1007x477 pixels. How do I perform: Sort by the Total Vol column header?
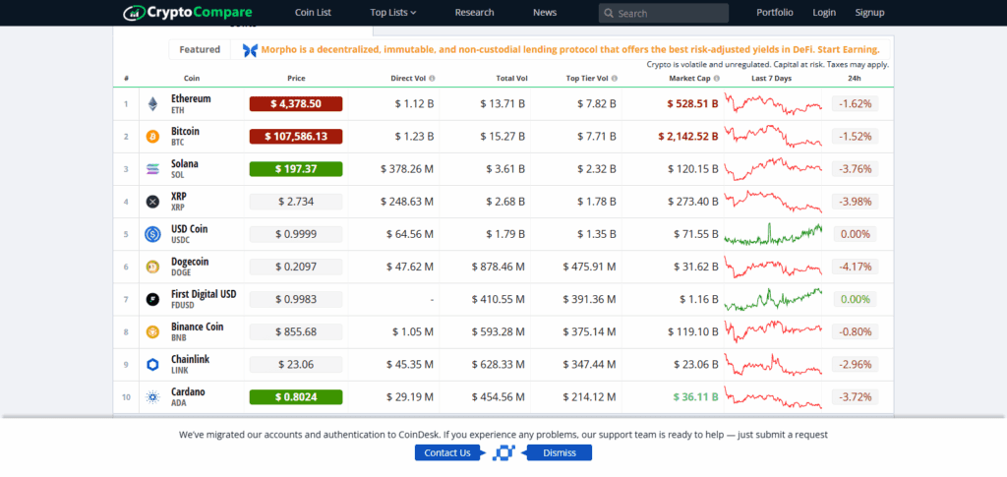(x=511, y=79)
